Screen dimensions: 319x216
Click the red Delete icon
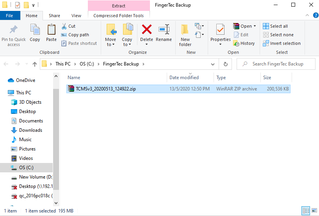pos(147,29)
